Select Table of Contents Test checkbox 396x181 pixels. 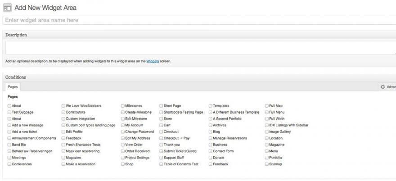click(161, 164)
